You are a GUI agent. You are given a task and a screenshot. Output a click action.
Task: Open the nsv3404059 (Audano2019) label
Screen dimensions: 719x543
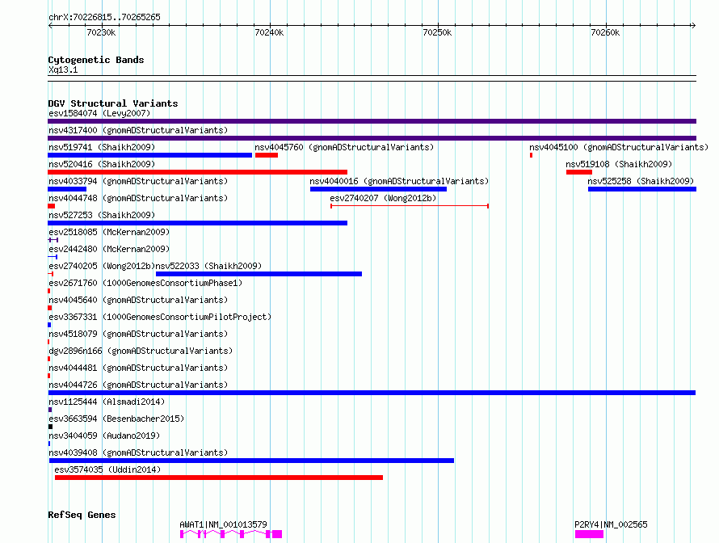(x=104, y=436)
